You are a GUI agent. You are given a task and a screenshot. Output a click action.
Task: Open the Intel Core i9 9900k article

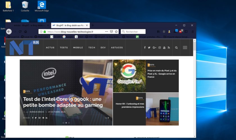point(63,102)
